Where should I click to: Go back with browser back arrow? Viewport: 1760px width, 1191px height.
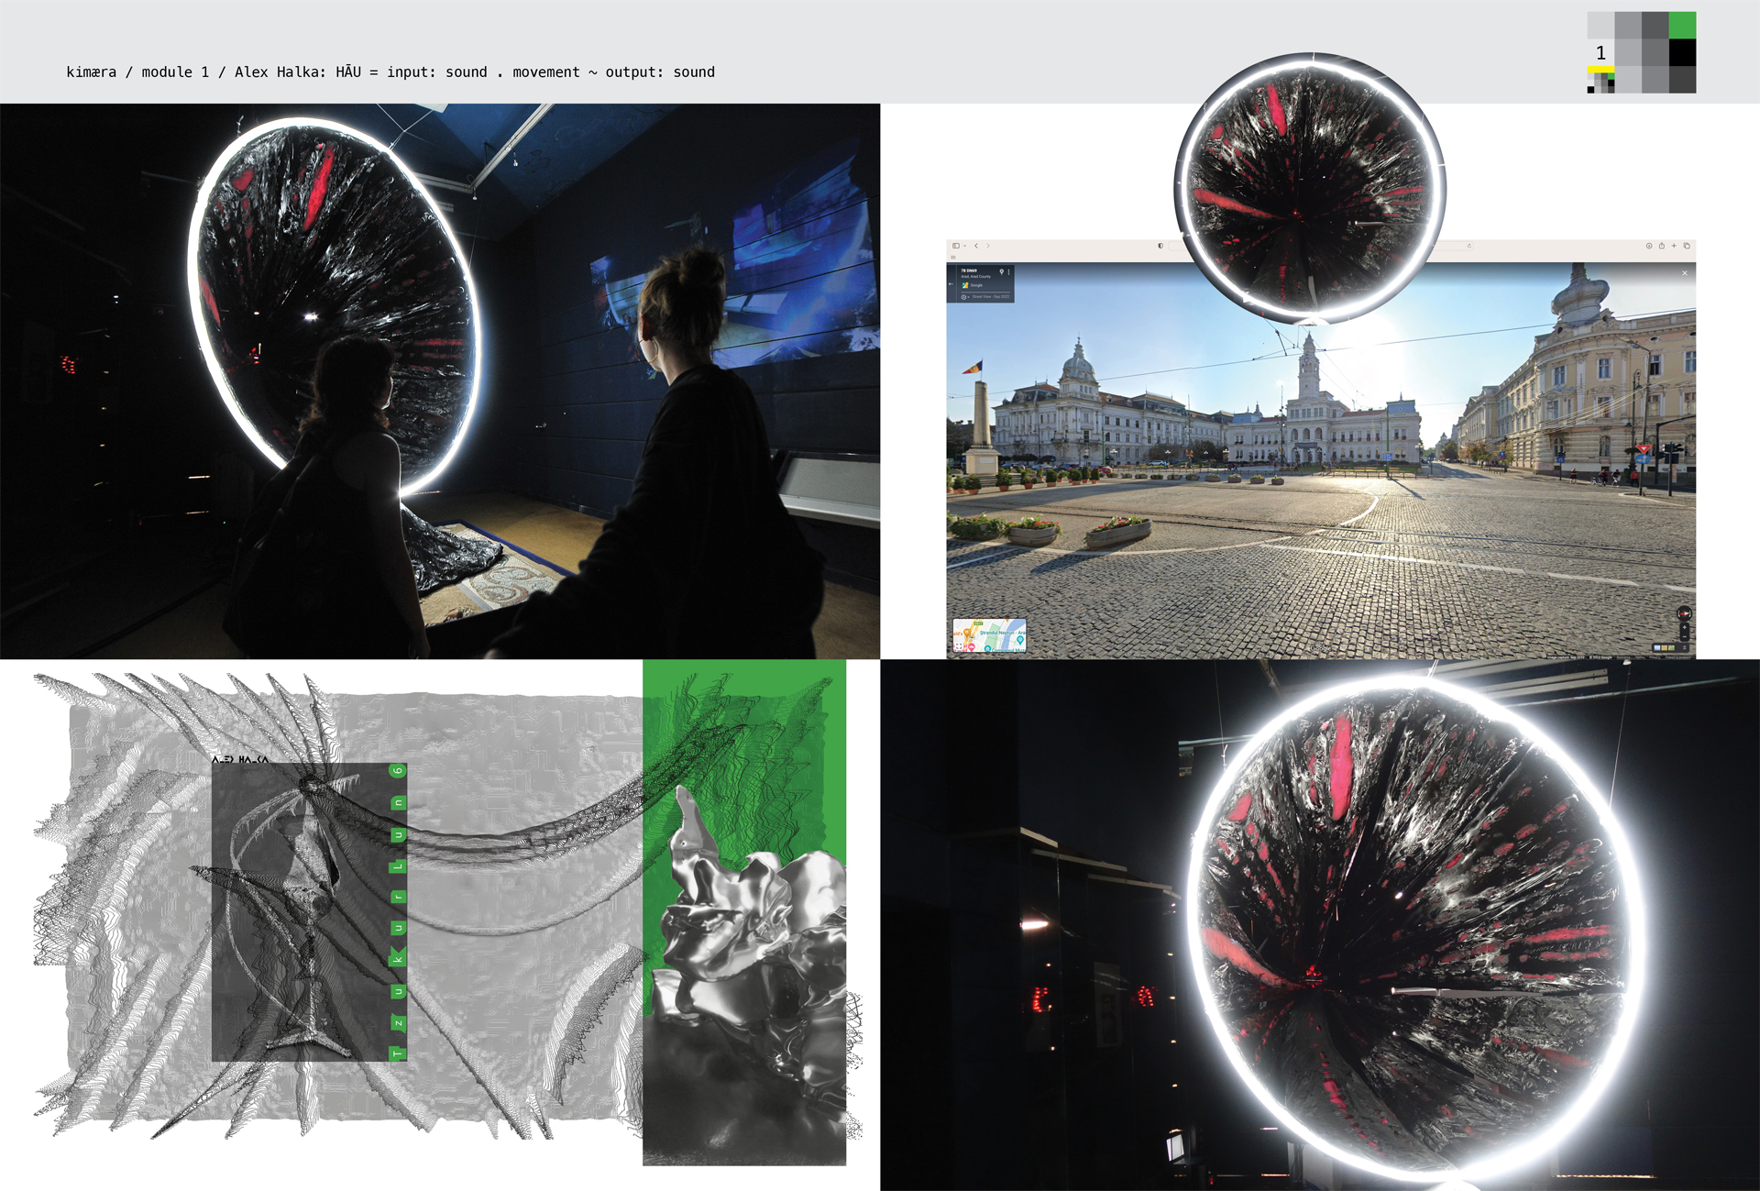(976, 246)
